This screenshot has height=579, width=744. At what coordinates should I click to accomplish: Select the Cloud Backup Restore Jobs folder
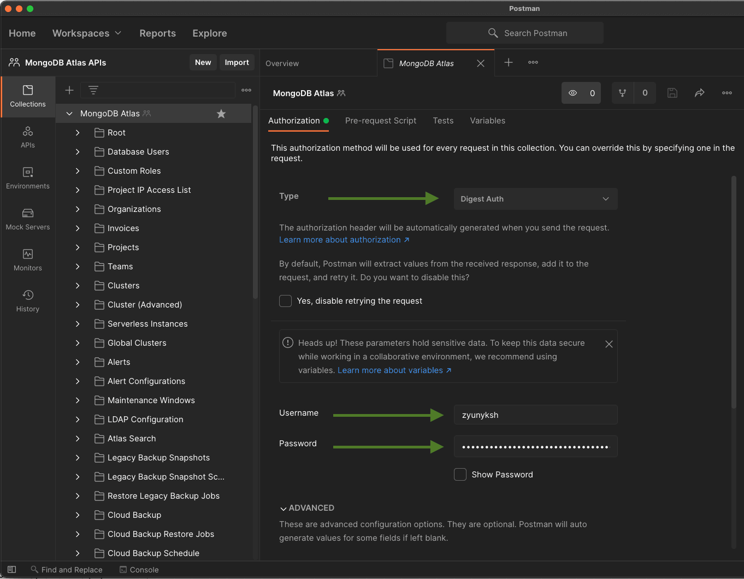tap(161, 534)
